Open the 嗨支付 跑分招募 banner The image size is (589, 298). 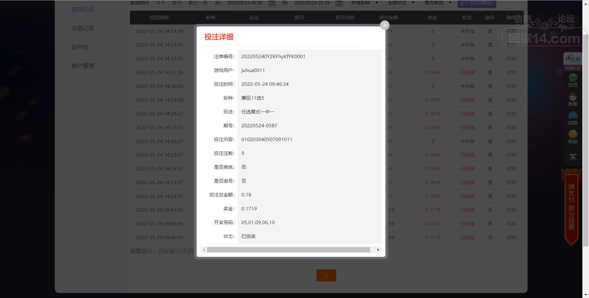pyautogui.click(x=571, y=207)
